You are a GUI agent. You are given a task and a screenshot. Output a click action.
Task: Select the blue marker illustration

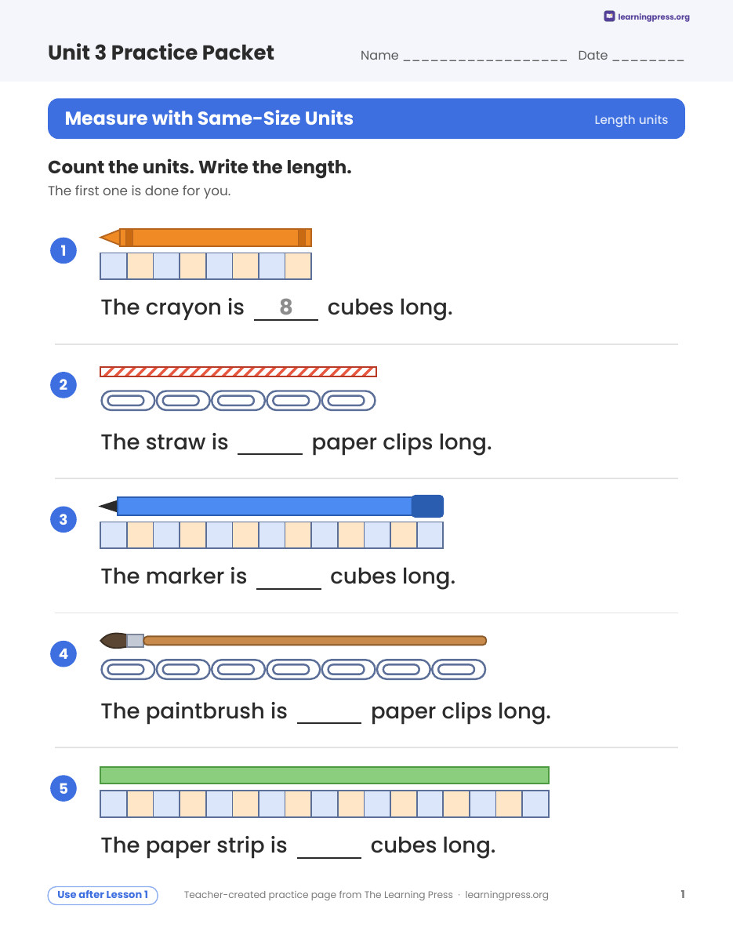271,506
